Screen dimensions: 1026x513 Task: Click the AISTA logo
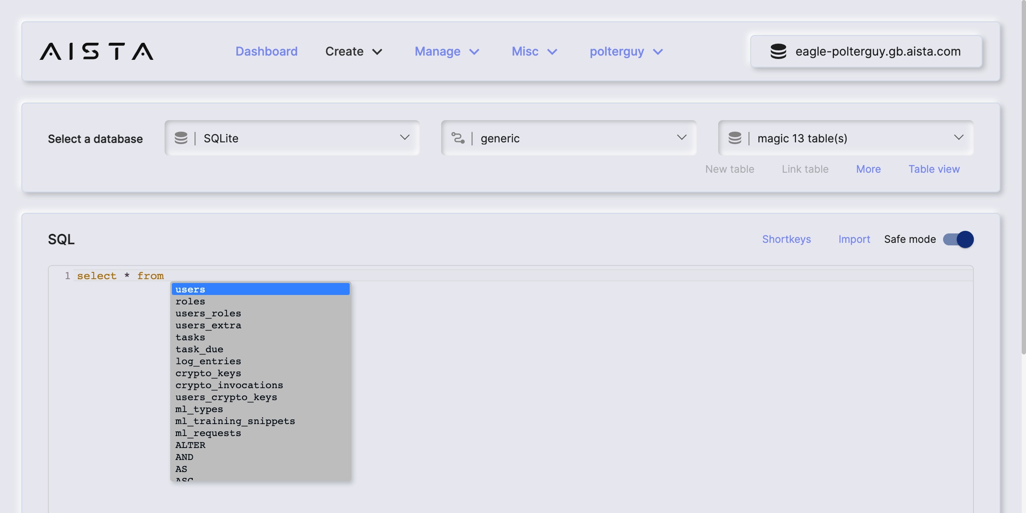(x=97, y=51)
